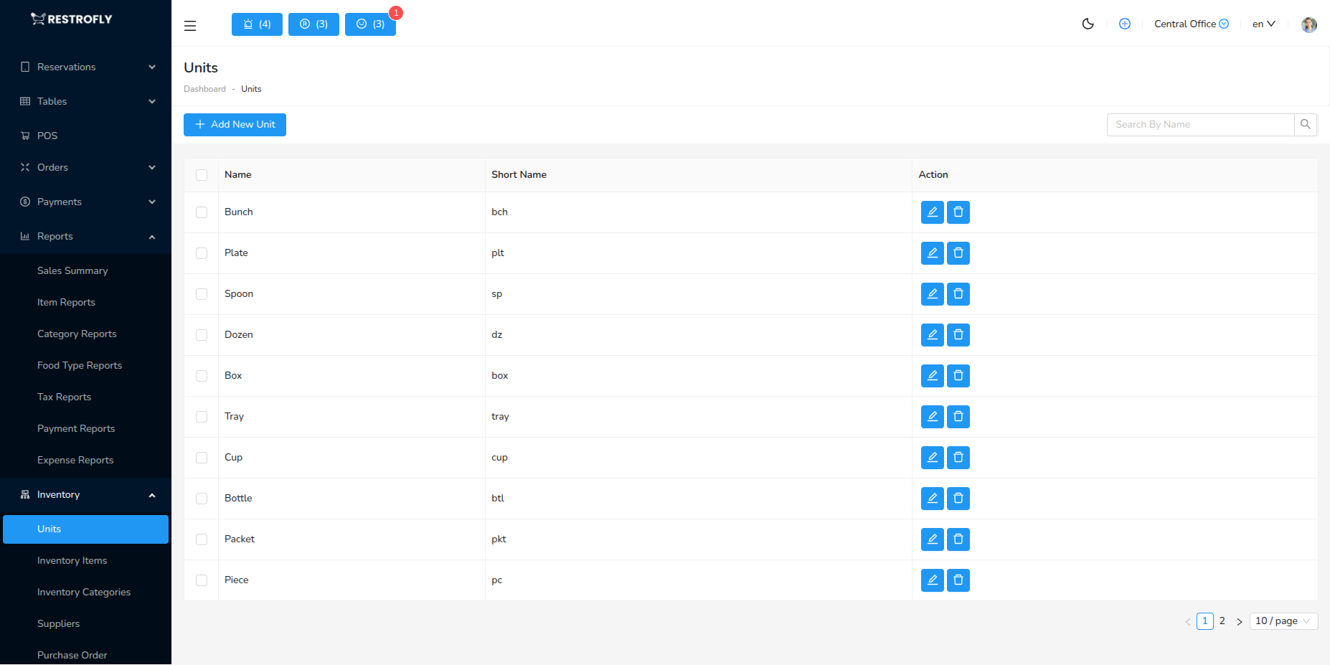Check the checkbox for the Bunch row
The height and width of the screenshot is (665, 1330).
(x=202, y=212)
